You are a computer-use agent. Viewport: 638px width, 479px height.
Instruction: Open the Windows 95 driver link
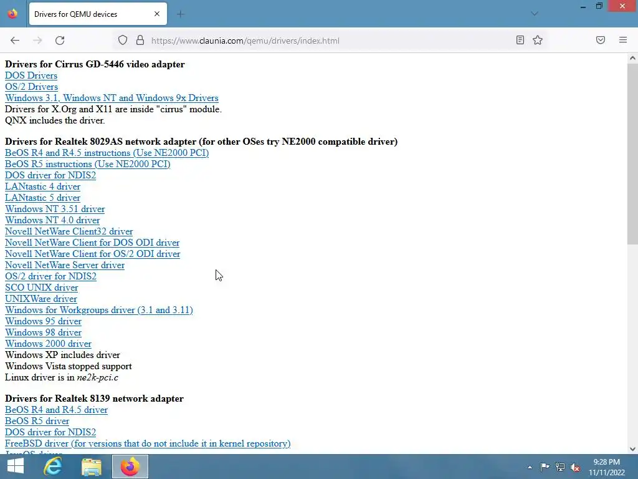tap(43, 321)
